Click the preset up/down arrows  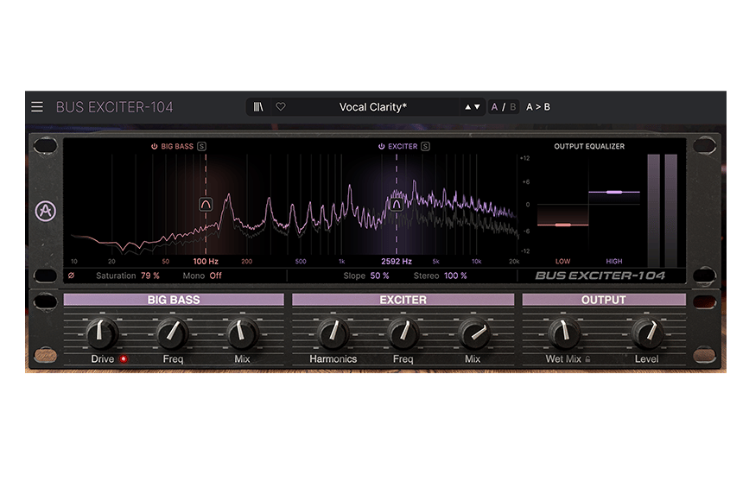(x=473, y=107)
